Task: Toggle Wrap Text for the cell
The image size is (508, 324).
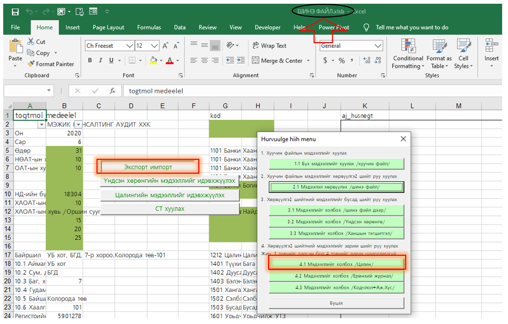Action: (x=269, y=46)
